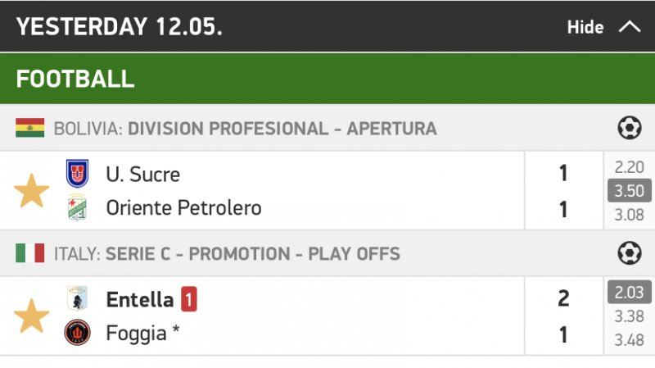This screenshot has height=368, width=655.
Task: Select the highlighted 3.50 draw odds
Action: click(629, 192)
